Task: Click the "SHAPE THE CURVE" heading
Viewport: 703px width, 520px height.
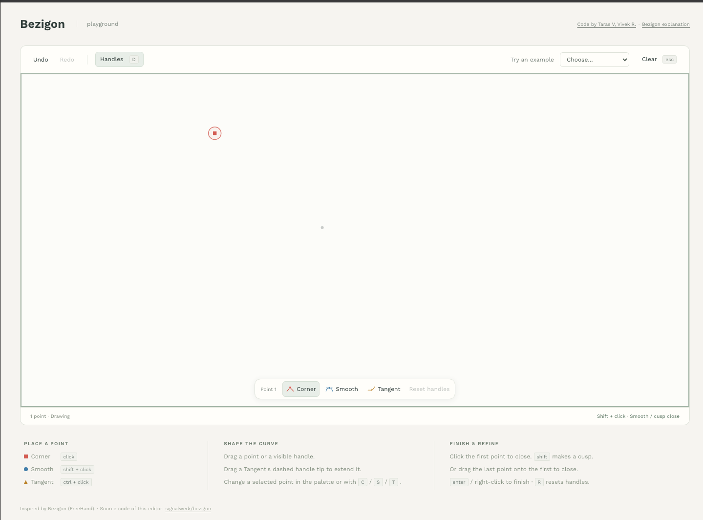Action: (251, 444)
